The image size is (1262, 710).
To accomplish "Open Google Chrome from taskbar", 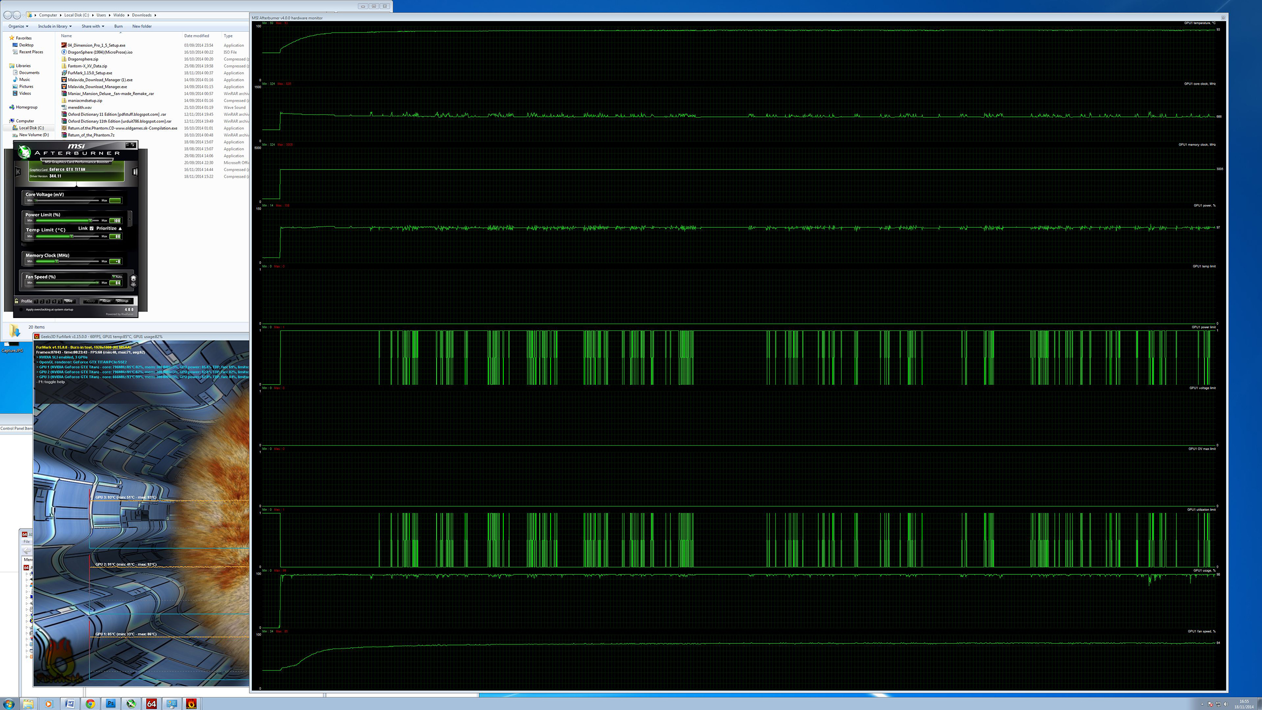I will (90, 704).
